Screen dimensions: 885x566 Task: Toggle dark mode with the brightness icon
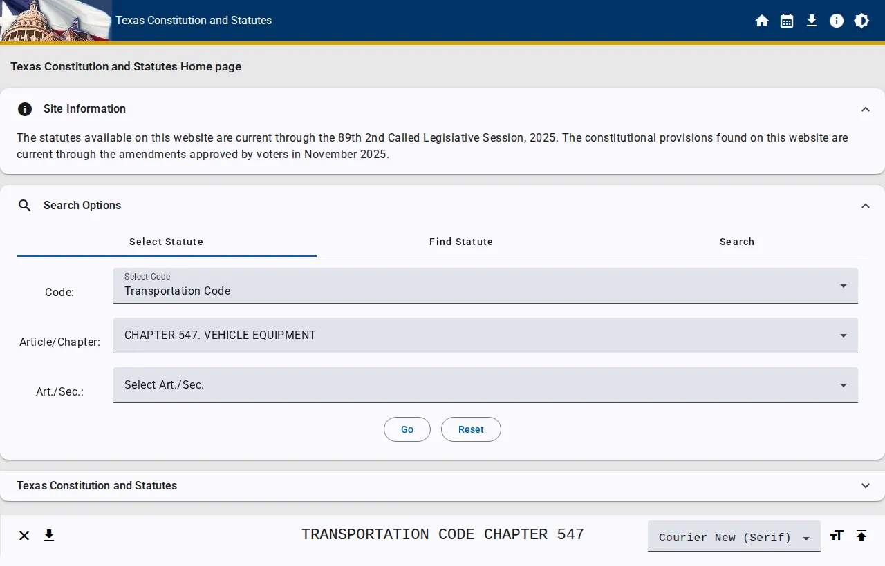pos(861,21)
